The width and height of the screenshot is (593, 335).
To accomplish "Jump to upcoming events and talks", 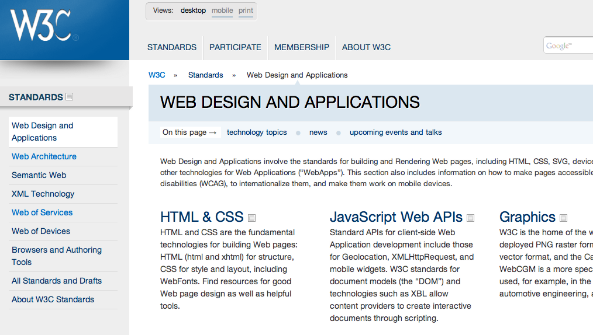I will 395,132.
